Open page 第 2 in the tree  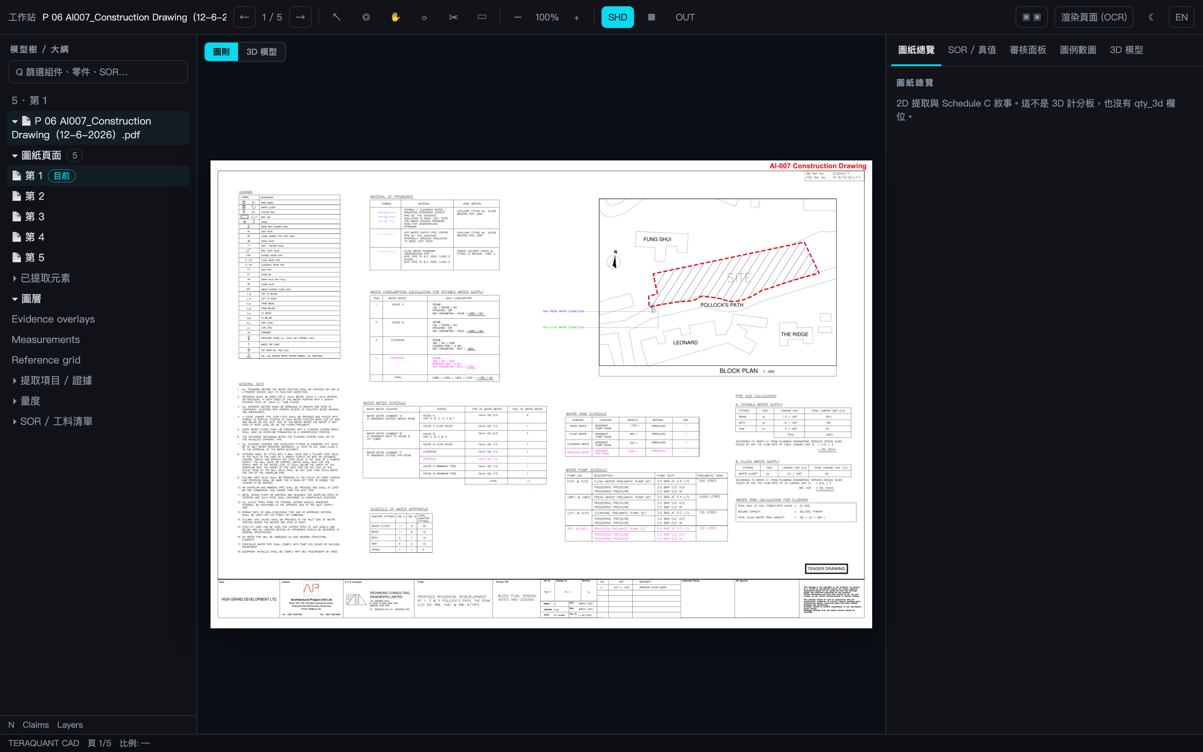click(98, 196)
